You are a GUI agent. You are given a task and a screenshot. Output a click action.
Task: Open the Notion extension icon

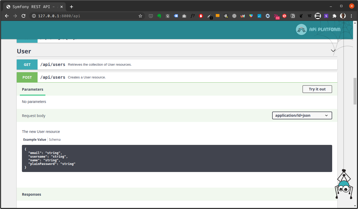(x=293, y=16)
